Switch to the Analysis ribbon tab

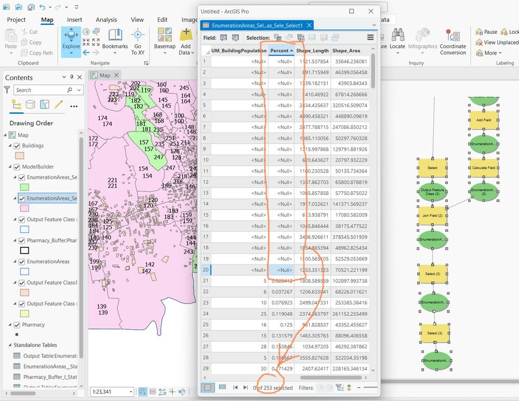pyautogui.click(x=107, y=20)
